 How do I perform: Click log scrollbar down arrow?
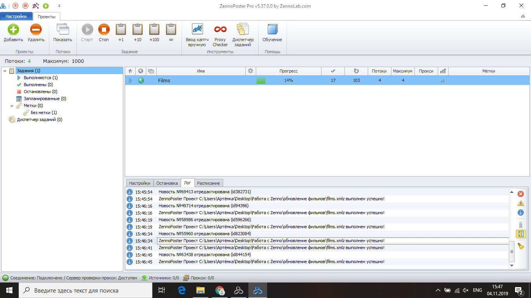pyautogui.click(x=512, y=265)
